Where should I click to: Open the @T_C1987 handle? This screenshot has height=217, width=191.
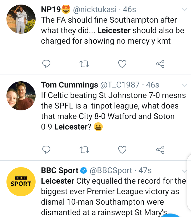(x=120, y=85)
